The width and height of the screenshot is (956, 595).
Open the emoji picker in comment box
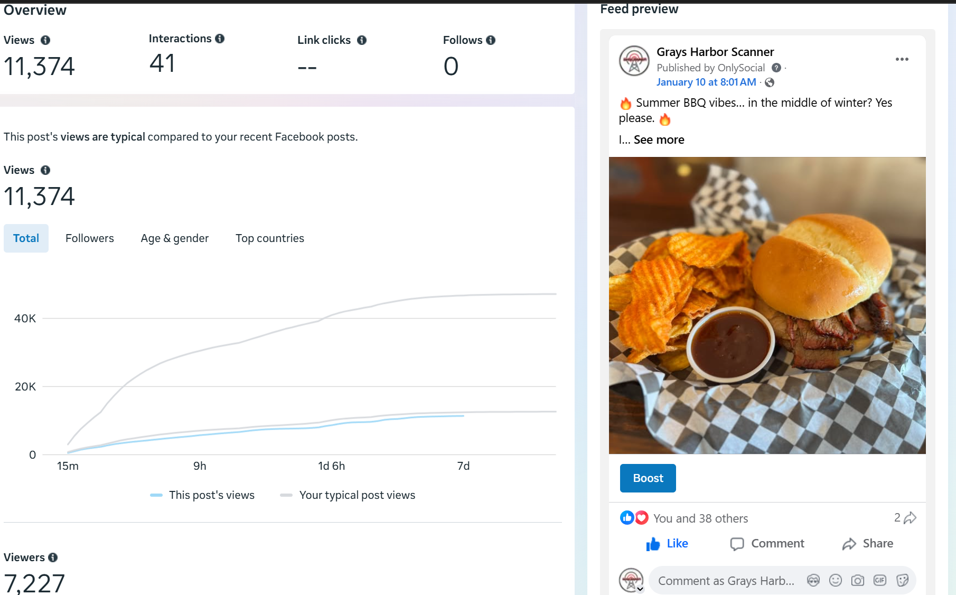(x=836, y=580)
